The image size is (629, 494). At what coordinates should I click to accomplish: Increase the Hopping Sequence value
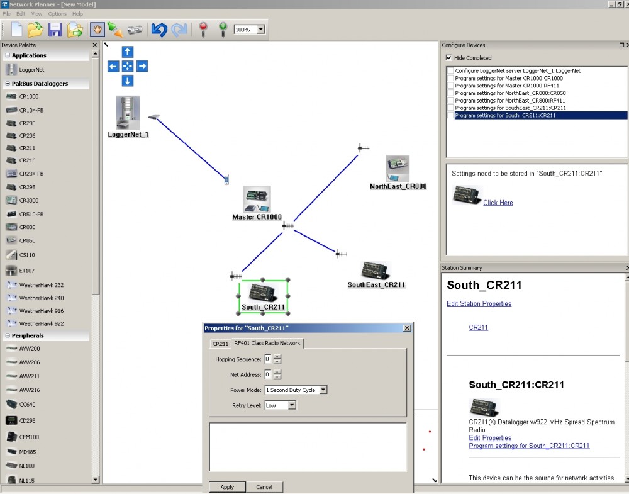tap(277, 357)
